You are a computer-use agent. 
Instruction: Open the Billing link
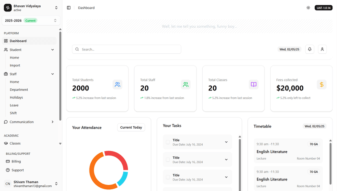[16, 161]
